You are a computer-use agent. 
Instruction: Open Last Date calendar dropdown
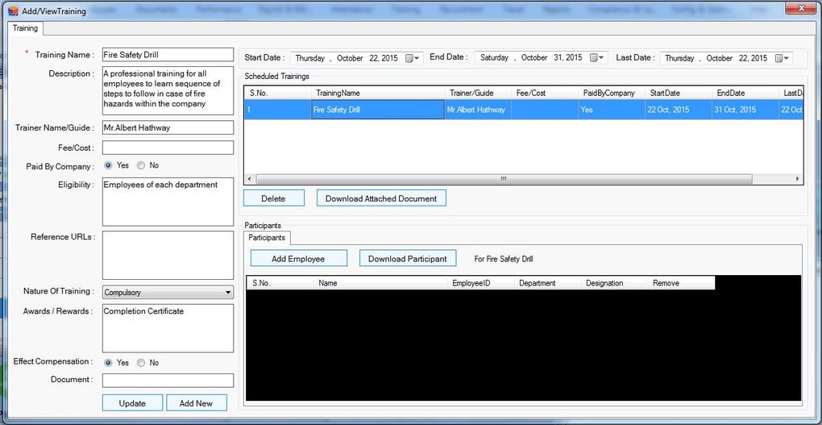pos(783,58)
